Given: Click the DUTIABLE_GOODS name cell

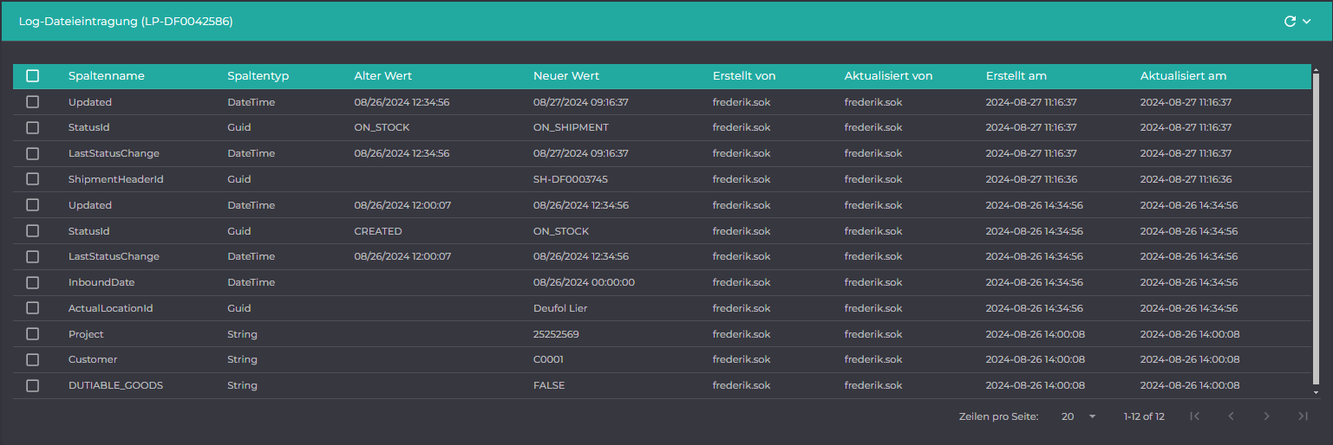Looking at the screenshot, I should (x=116, y=385).
